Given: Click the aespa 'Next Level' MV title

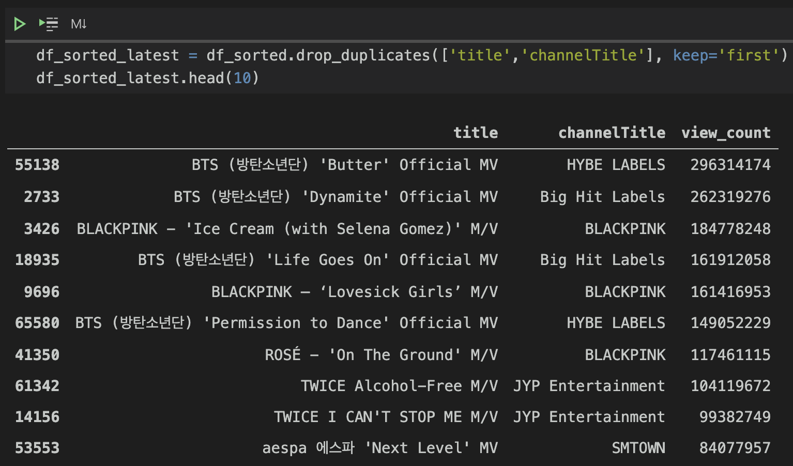Looking at the screenshot, I should tap(380, 448).
